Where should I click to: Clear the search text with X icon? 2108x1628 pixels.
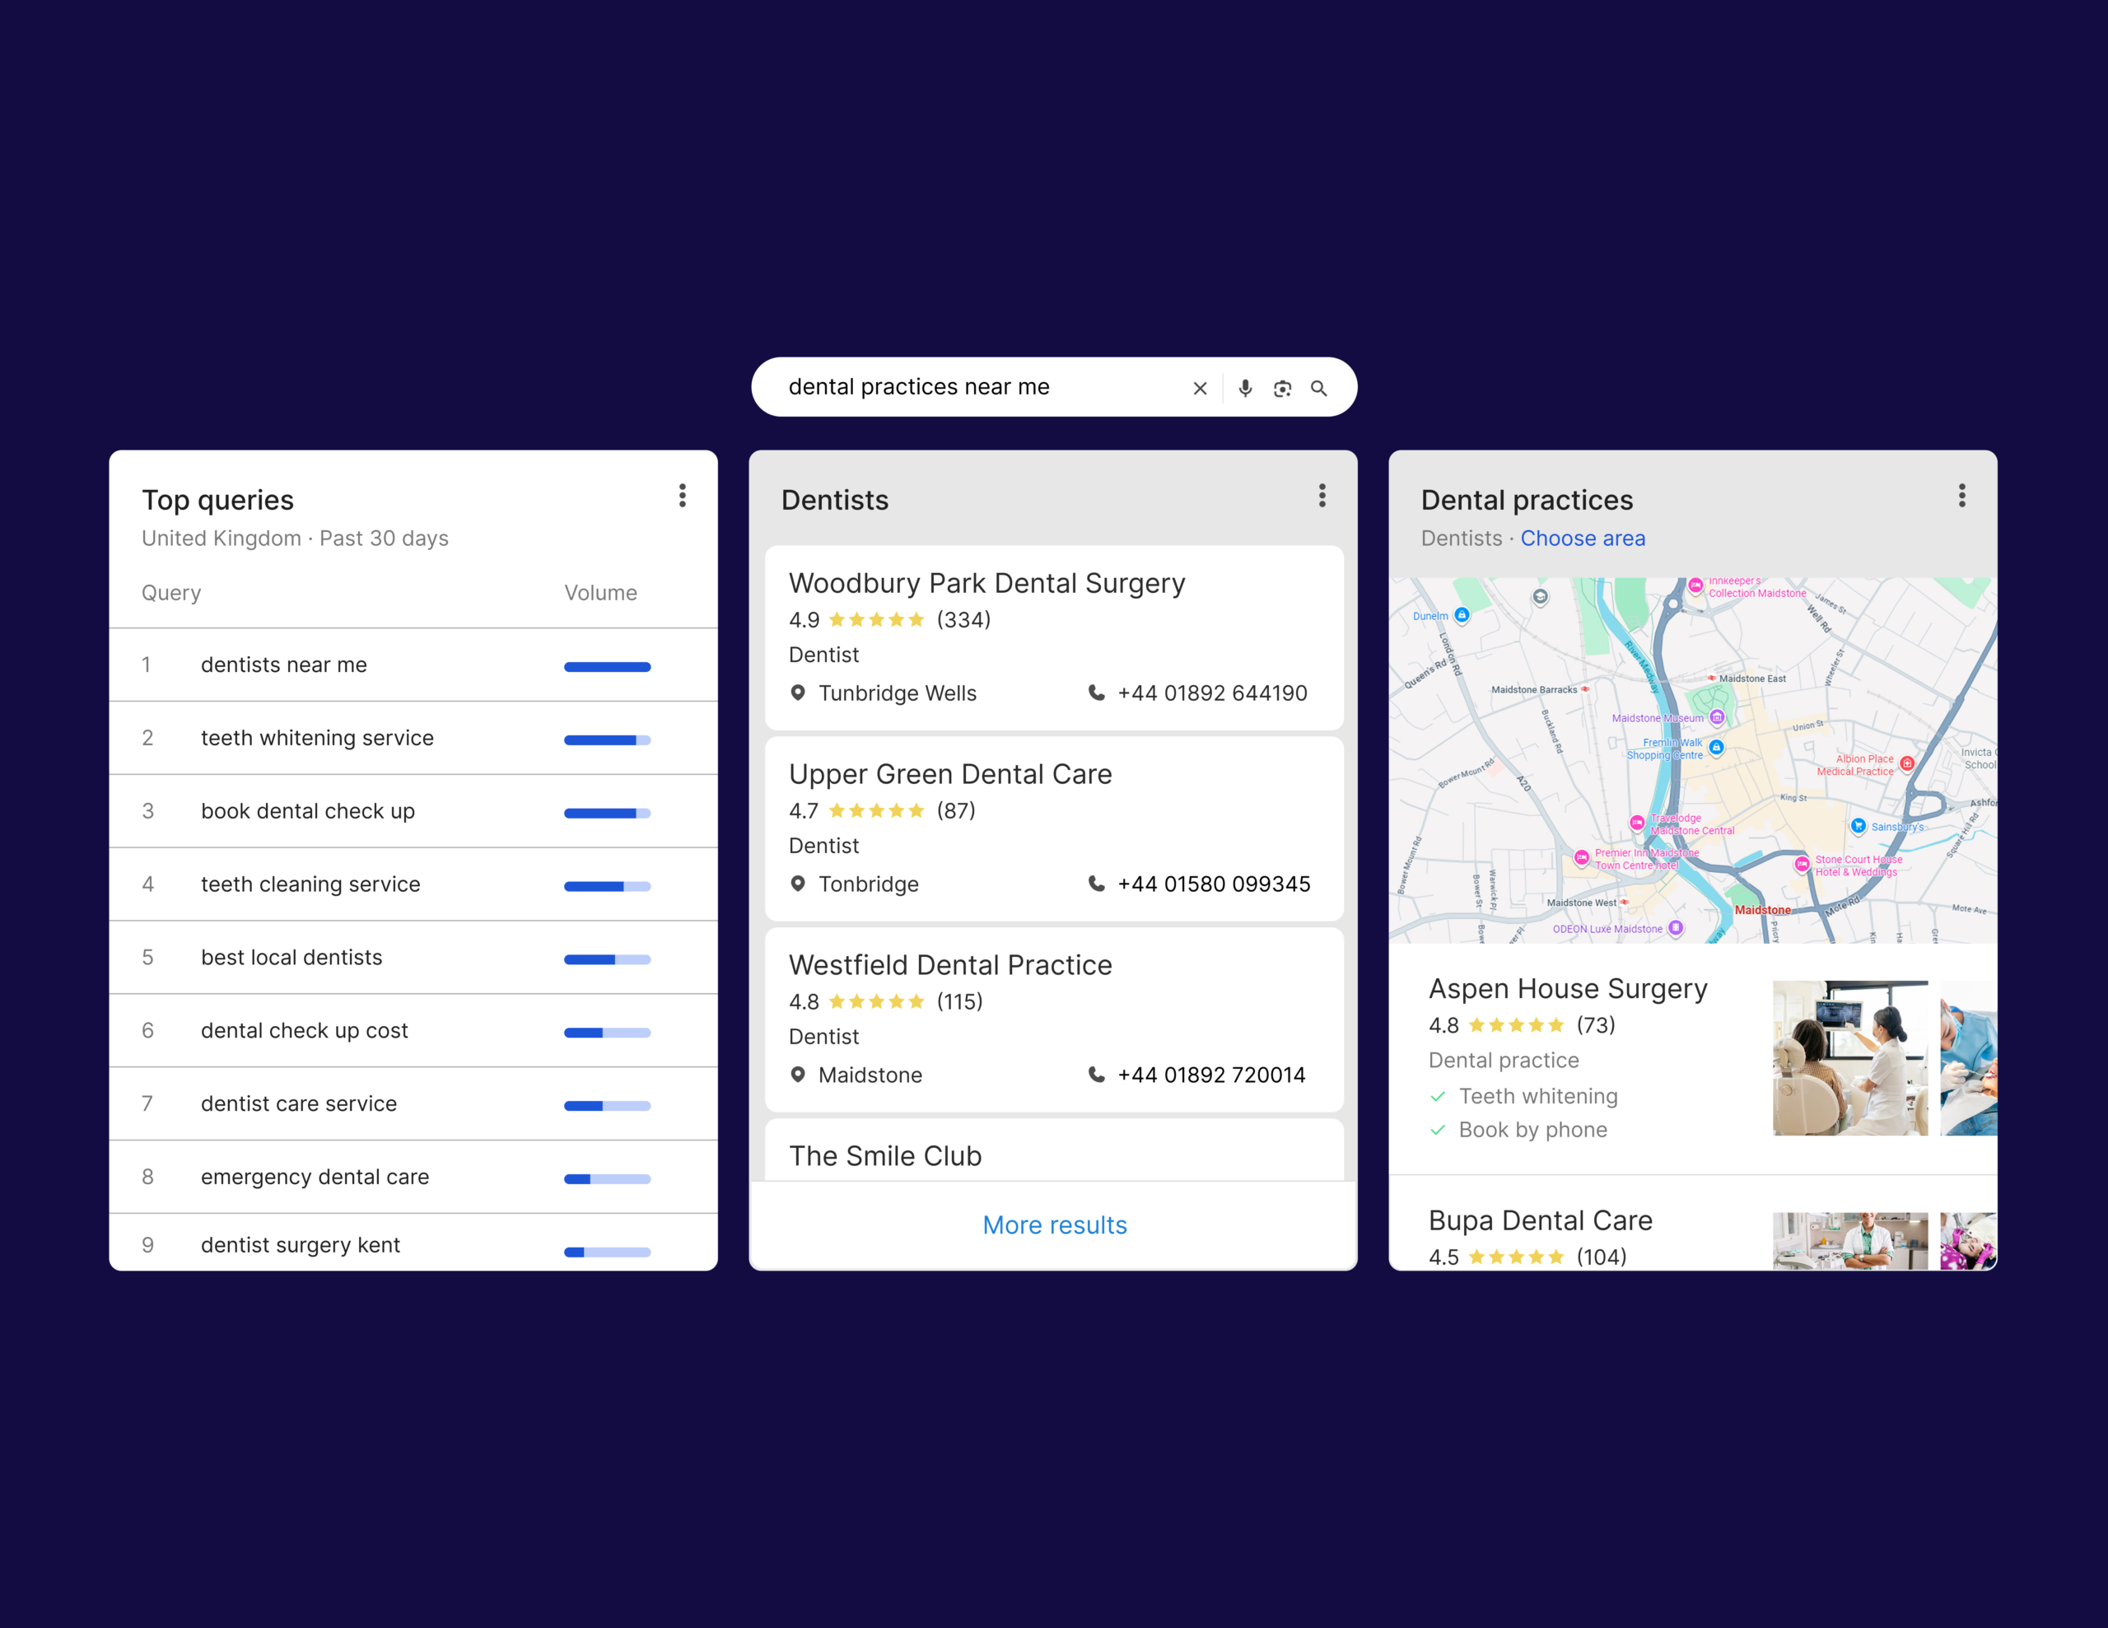tap(1200, 388)
